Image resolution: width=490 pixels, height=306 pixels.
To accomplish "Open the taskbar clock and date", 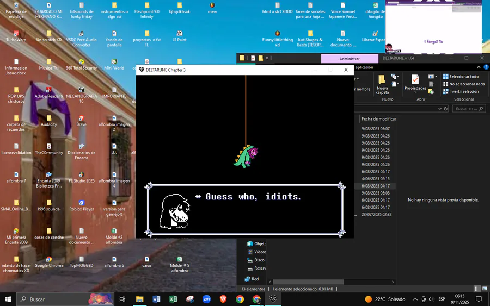I will coord(460,299).
